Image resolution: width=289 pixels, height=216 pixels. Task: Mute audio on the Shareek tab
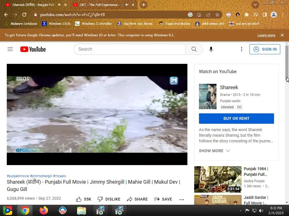pyautogui.click(x=59, y=5)
